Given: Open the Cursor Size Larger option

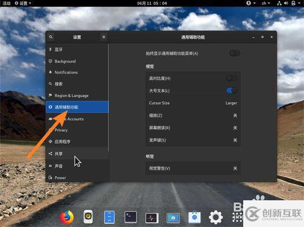Looking at the screenshot, I should (193, 103).
